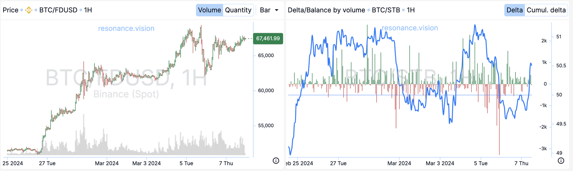Click the "Delta/Balance by volume" panel title

point(326,10)
